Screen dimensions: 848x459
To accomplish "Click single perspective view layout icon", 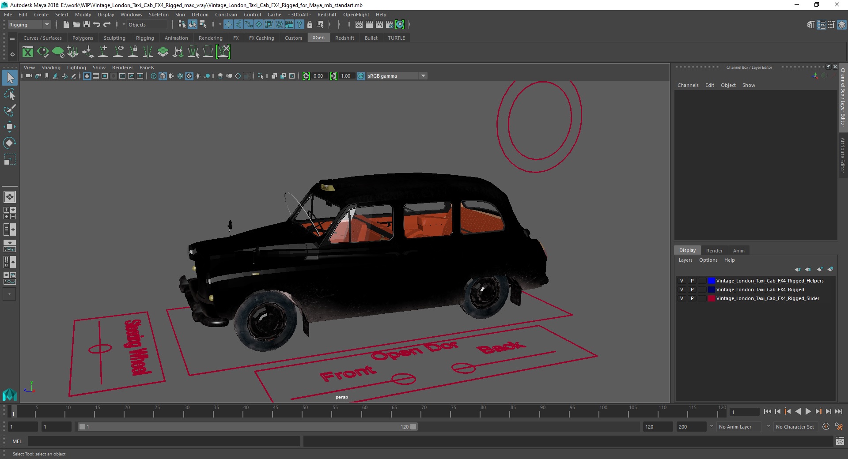I will point(10,197).
